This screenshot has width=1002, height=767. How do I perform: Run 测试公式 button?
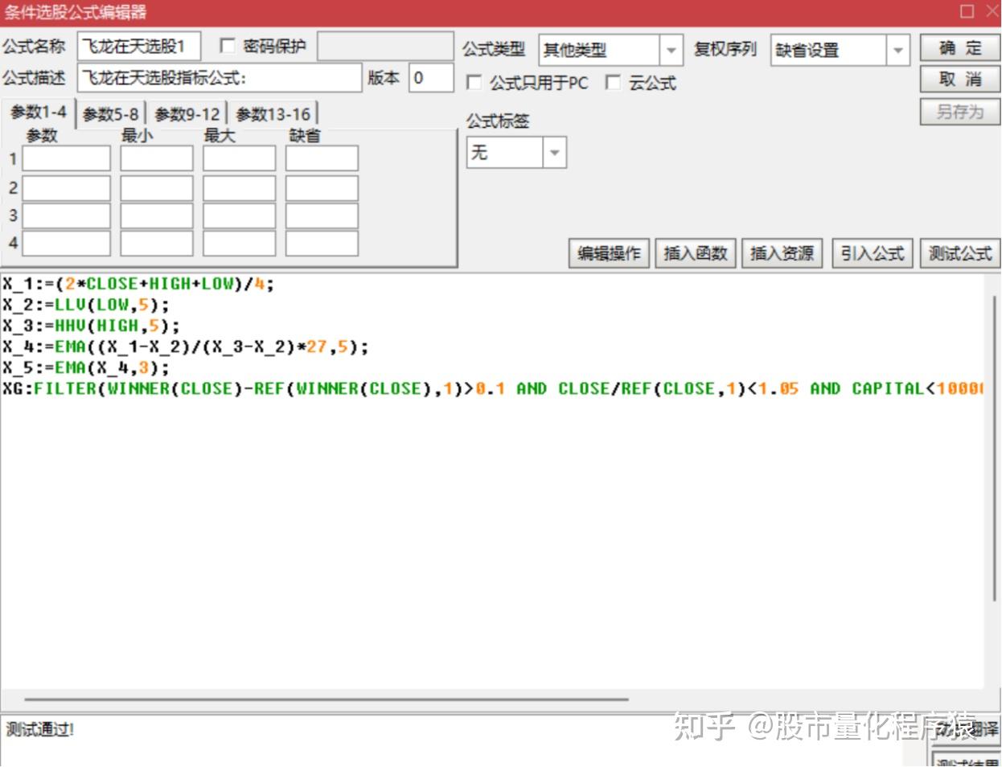(960, 253)
